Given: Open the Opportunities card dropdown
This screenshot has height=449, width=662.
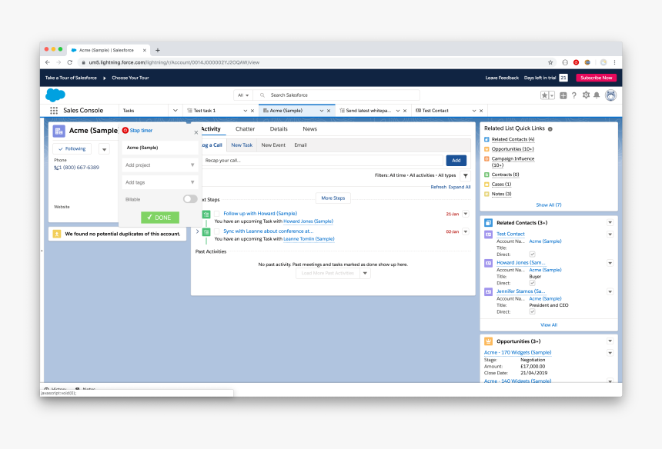Looking at the screenshot, I should (x=610, y=341).
